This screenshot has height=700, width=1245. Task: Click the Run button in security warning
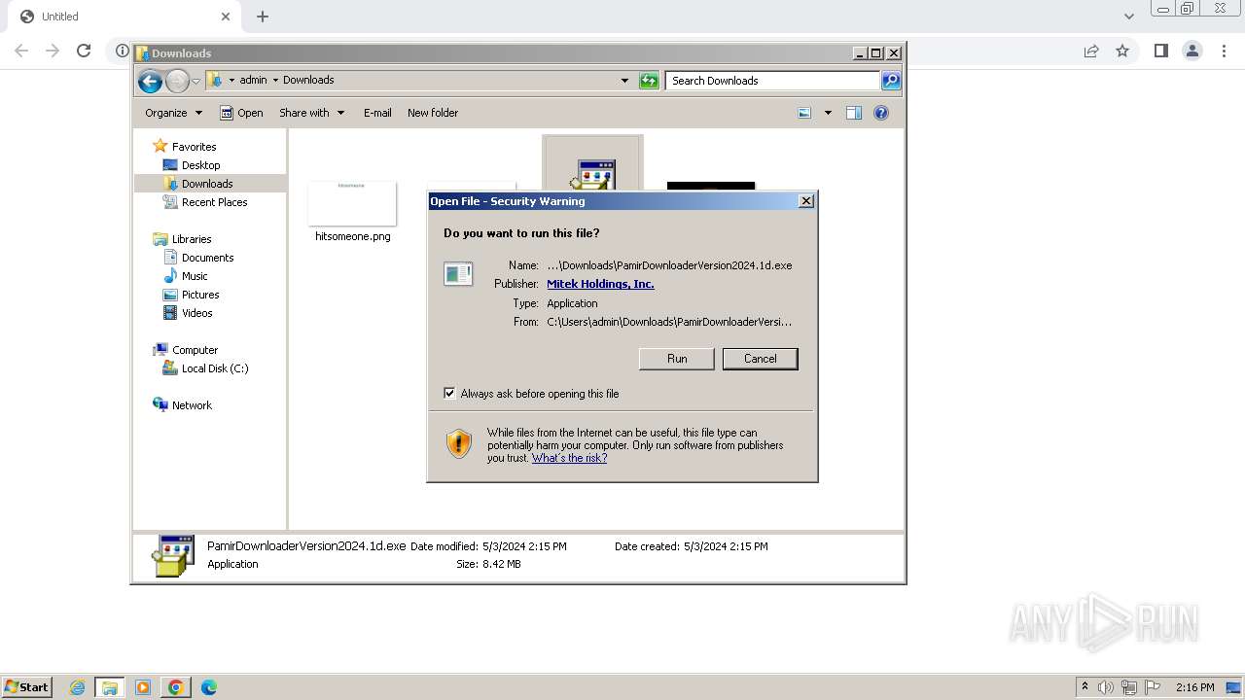(x=677, y=359)
